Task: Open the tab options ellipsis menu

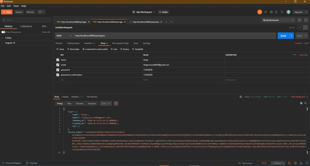Action: (x=171, y=22)
